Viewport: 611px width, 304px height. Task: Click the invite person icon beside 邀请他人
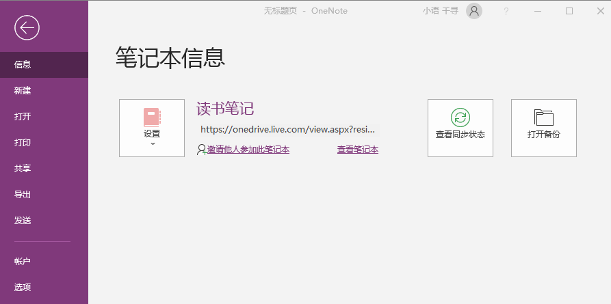point(202,150)
